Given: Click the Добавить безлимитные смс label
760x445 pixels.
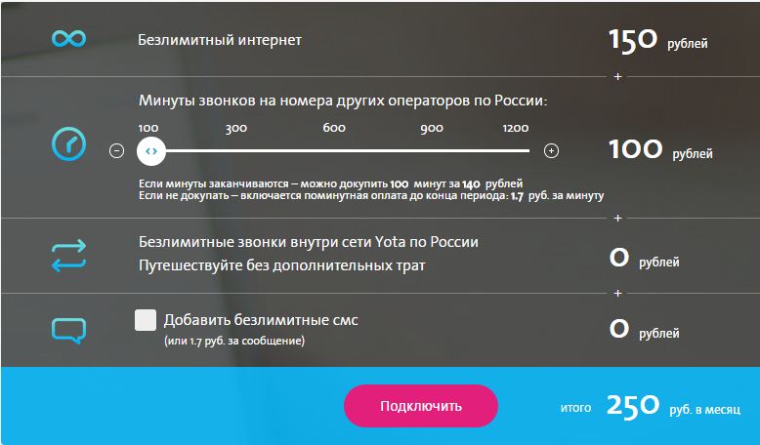Looking at the screenshot, I should pos(268,320).
